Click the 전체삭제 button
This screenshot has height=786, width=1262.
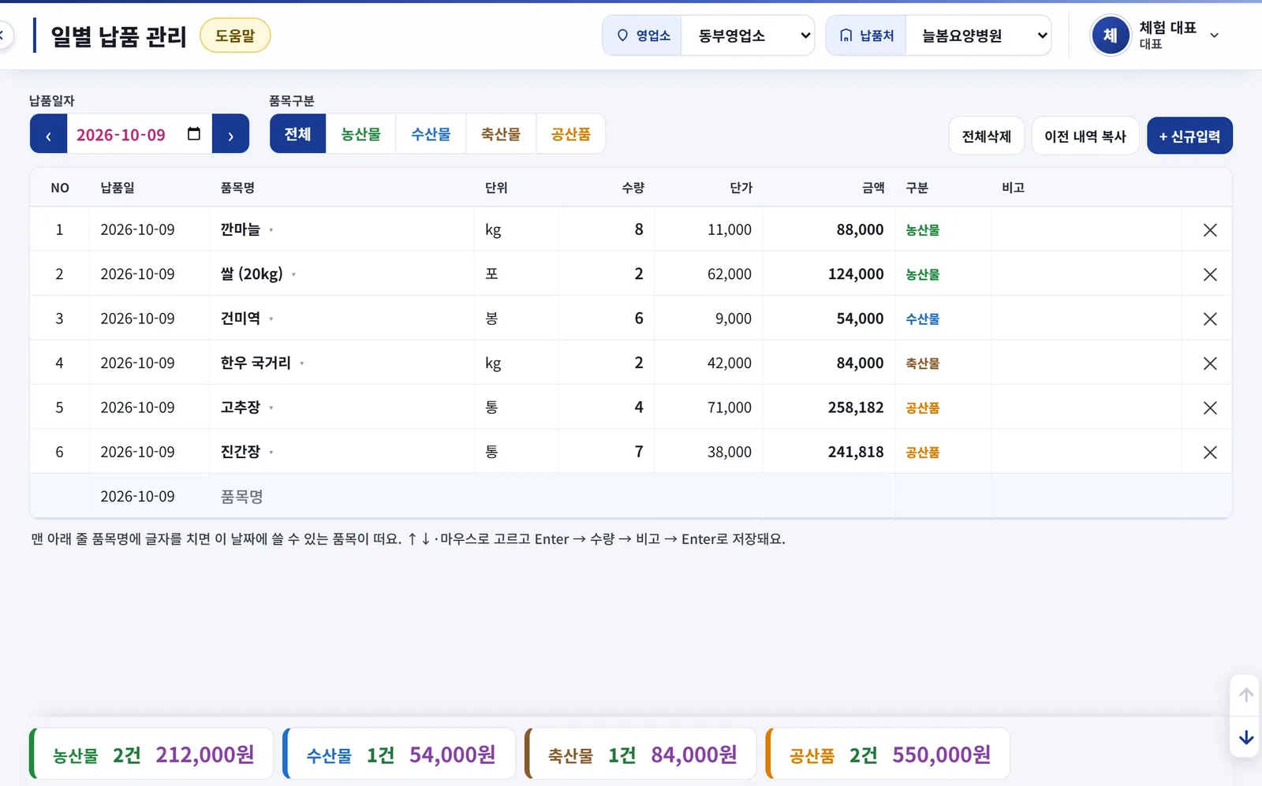(987, 136)
